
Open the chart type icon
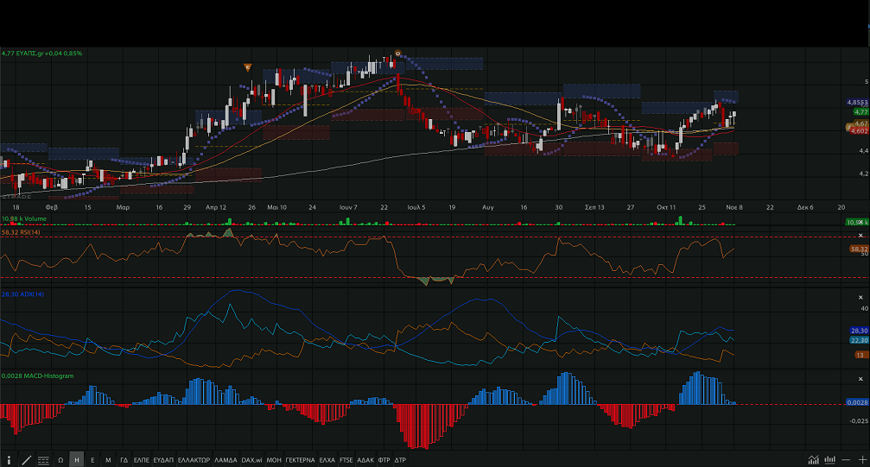814,460
